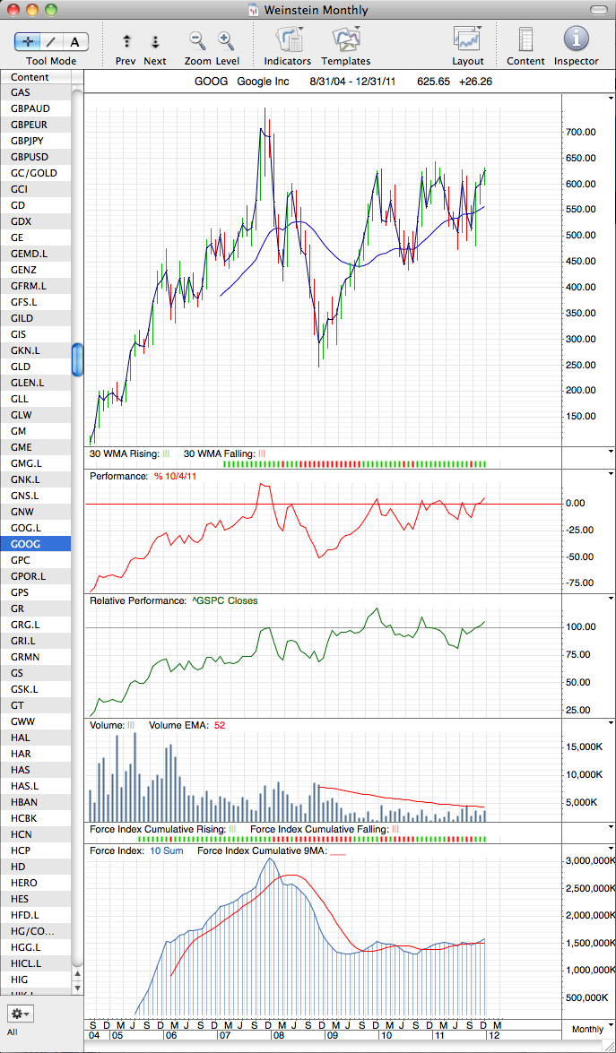Zoom in with plus magnifier

(x=226, y=41)
